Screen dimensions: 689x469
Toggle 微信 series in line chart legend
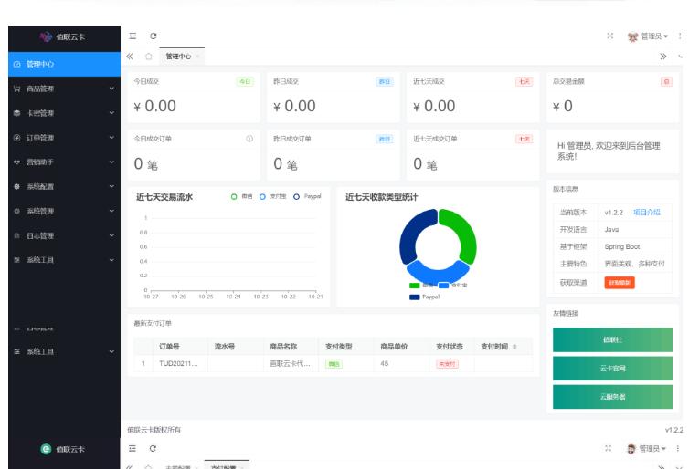(241, 196)
